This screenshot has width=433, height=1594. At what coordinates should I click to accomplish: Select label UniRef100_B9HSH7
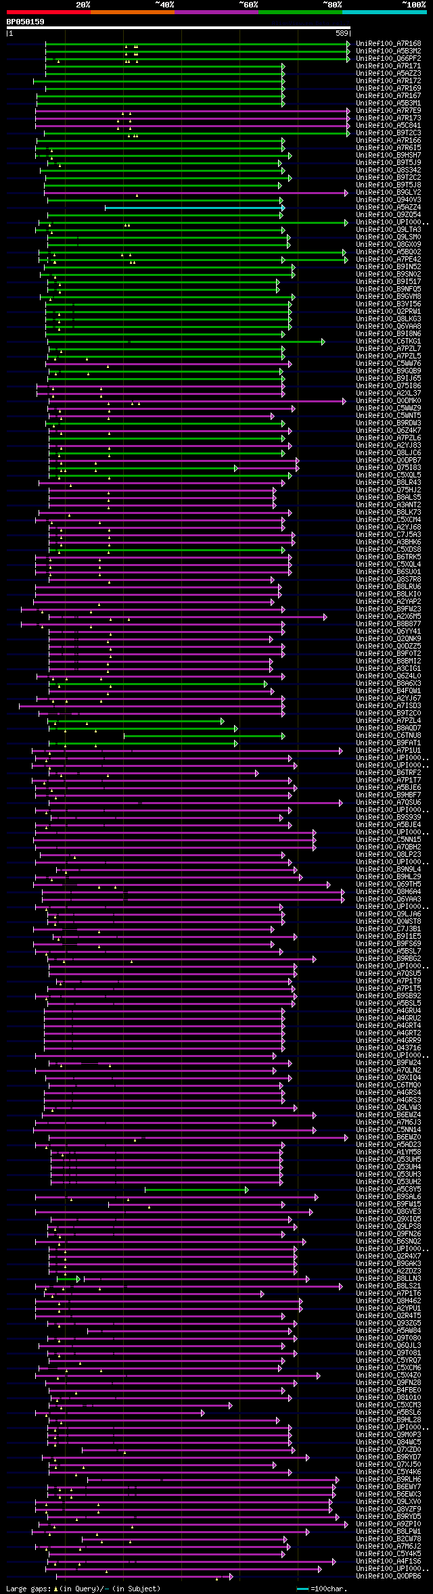(x=388, y=156)
